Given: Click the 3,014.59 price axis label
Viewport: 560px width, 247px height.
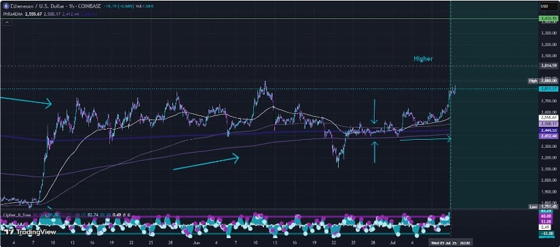Looking at the screenshot, I should pyautogui.click(x=548, y=66).
